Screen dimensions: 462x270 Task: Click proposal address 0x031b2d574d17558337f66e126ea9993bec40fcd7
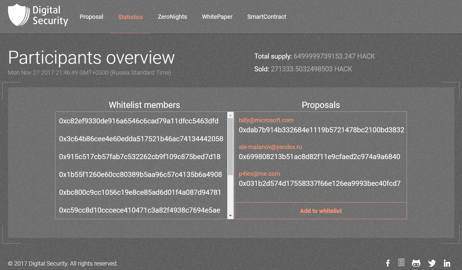click(x=320, y=183)
